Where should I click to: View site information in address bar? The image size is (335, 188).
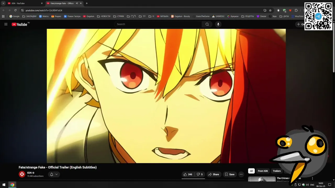22,10
